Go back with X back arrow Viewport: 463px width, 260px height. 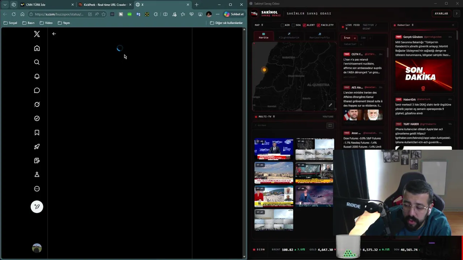54,34
